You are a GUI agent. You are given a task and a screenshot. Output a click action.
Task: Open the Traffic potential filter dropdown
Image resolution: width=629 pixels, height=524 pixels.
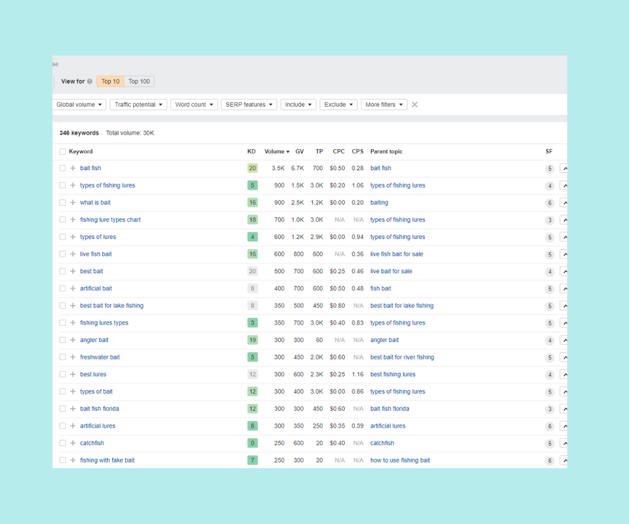click(139, 105)
